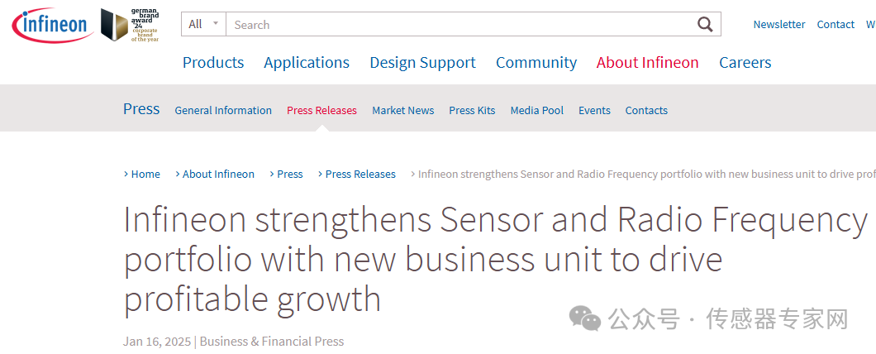Open the Design Support menu
Viewport: 876px width, 354px height.
click(x=422, y=63)
